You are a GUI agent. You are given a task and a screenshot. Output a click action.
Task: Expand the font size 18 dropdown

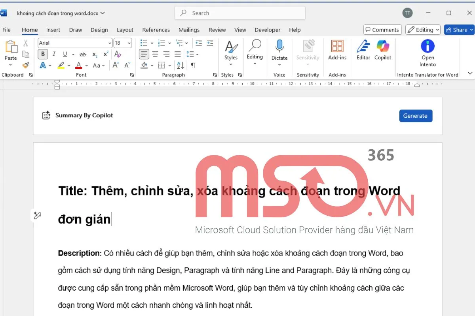tap(129, 43)
